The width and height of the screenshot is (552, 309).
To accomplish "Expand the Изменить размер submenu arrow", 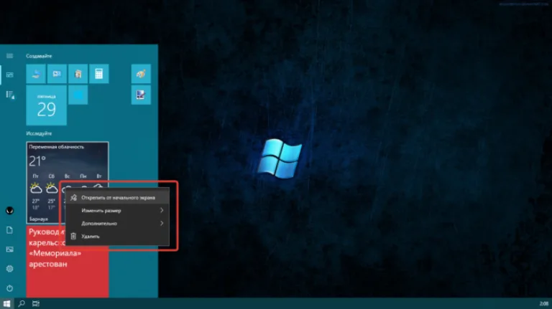I will [x=162, y=210].
